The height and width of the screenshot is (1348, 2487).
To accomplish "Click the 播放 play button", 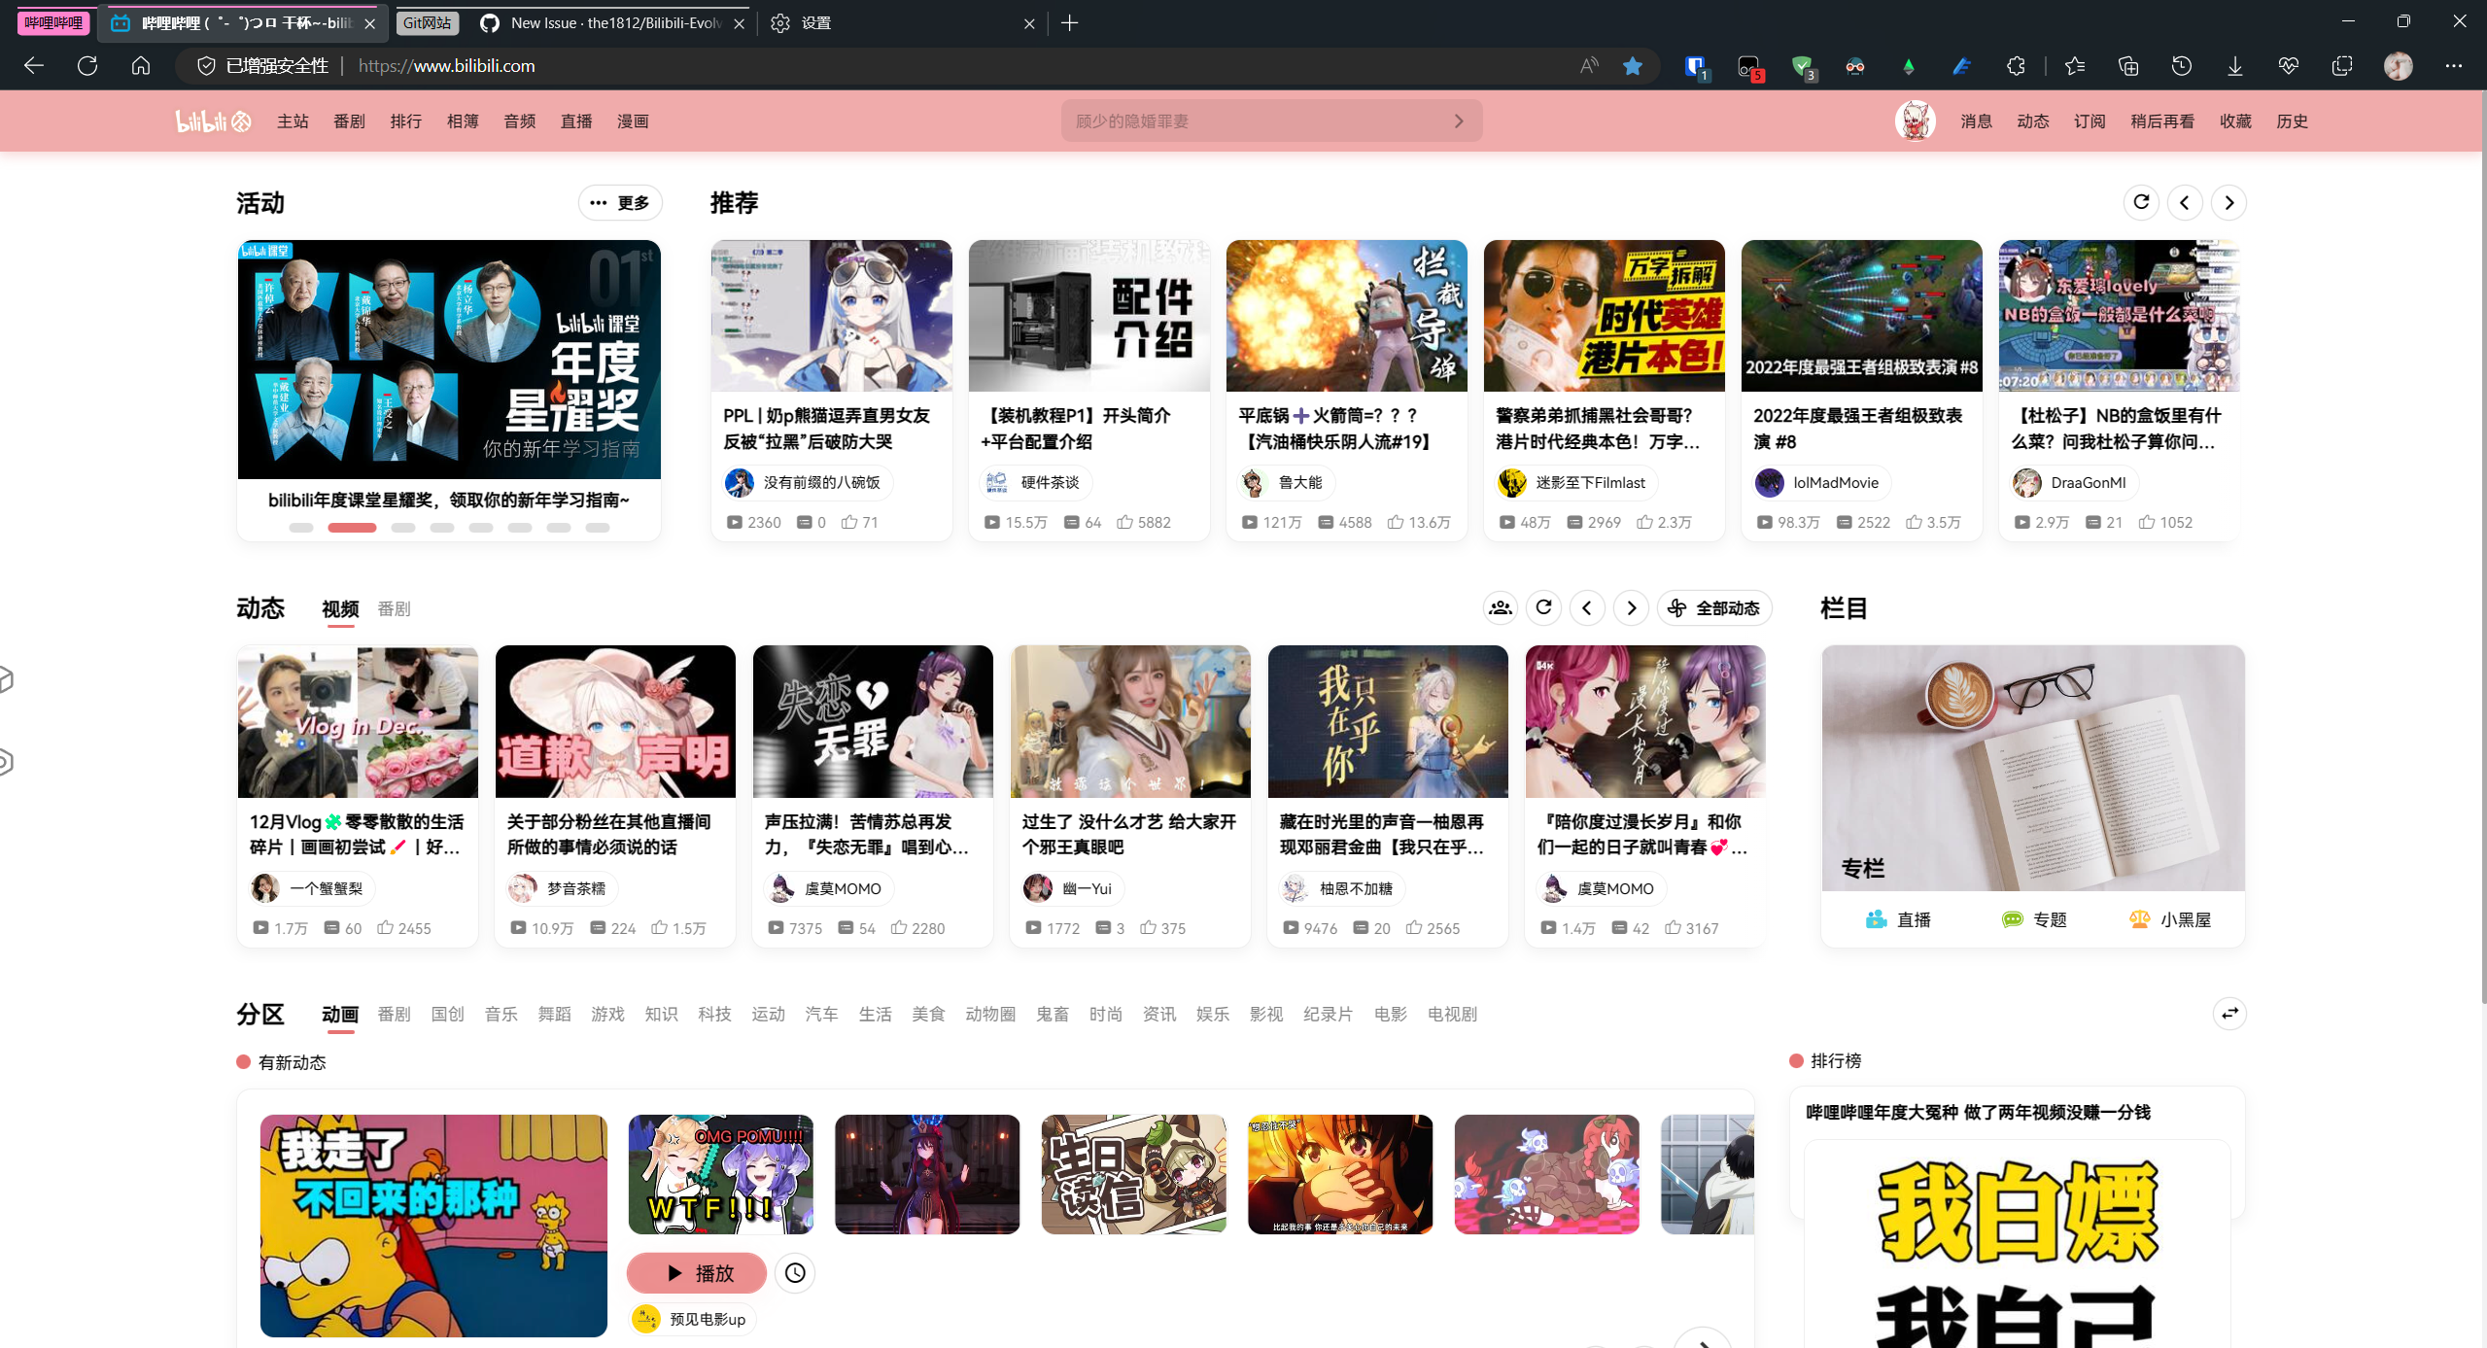I will click(697, 1272).
